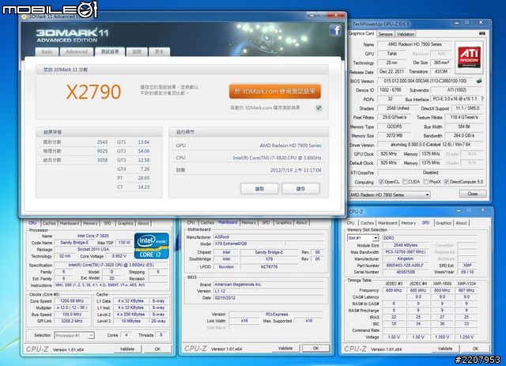Click Validate in the right CPU-Z window
Screen dimensions: 506x366
445,349
